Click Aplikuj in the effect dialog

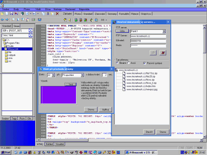click(x=105, y=109)
